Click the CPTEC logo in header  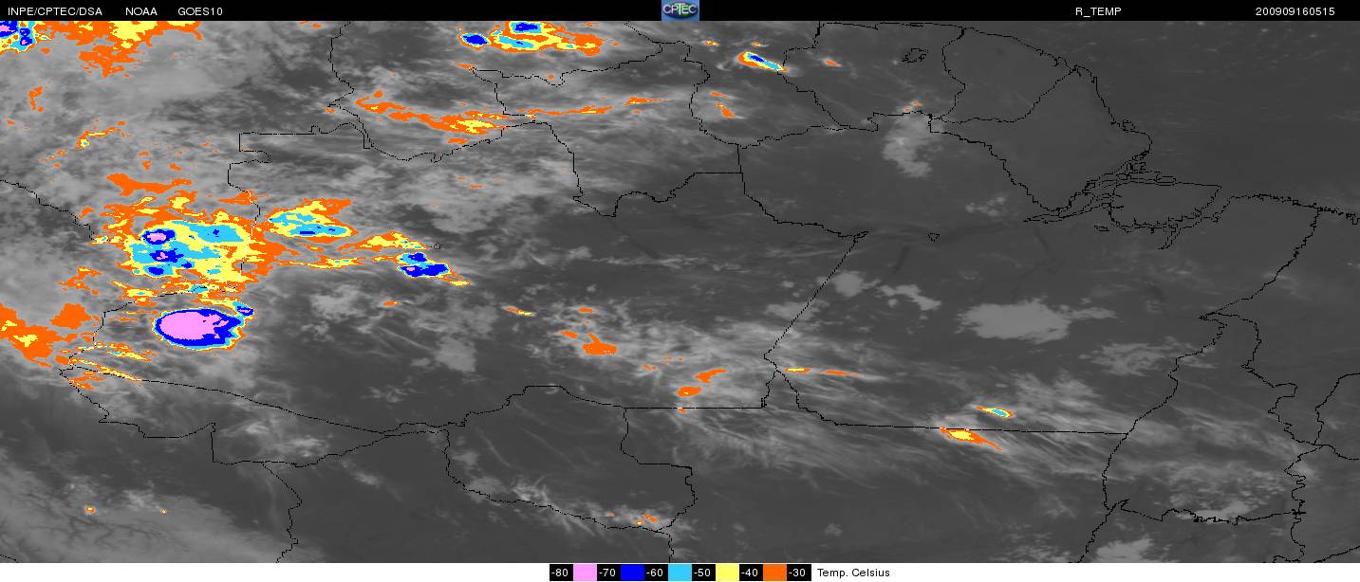680,10
